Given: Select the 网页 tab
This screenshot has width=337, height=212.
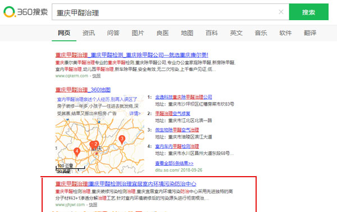Looking at the screenshot, I should 64,33.
